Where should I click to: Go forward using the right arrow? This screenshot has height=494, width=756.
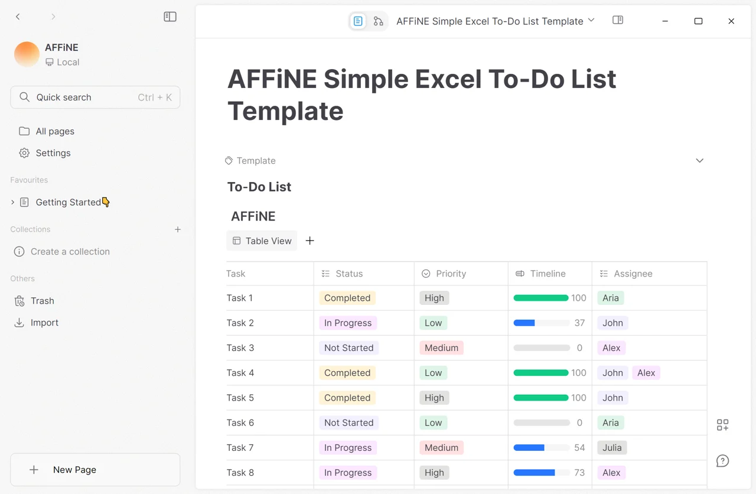coord(53,17)
